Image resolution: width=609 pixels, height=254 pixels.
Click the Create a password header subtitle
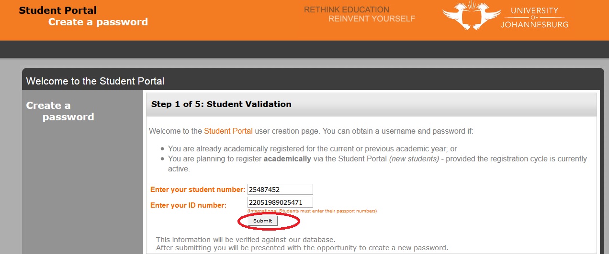(x=98, y=22)
